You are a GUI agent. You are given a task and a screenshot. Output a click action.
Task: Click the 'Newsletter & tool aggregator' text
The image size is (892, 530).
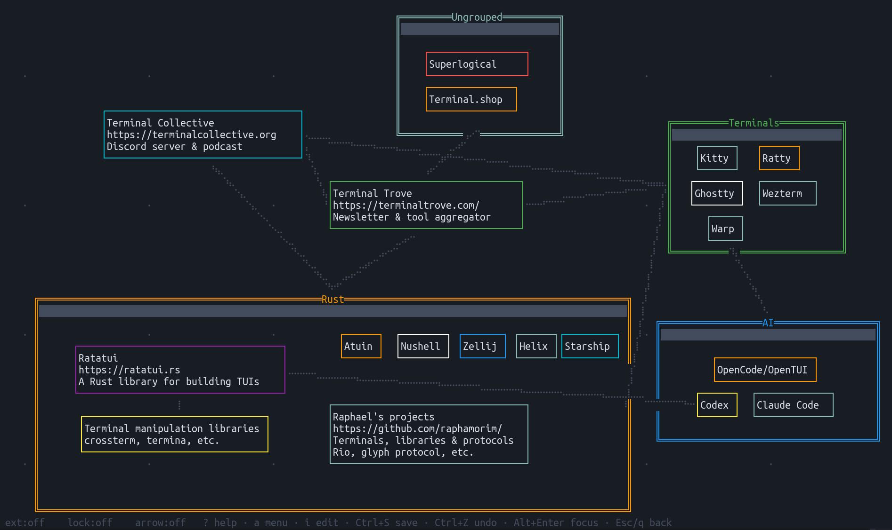412,217
